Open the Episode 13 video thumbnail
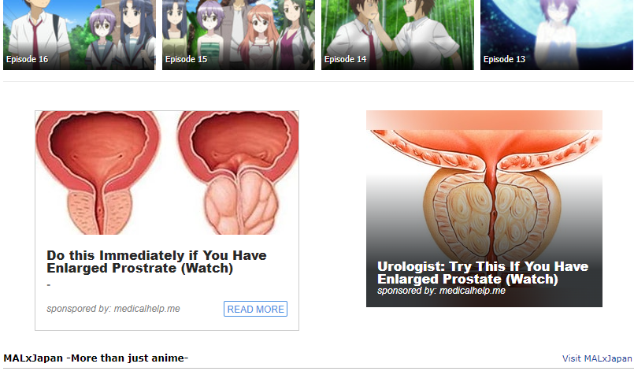Screen dimensions: 634x371 [557, 35]
